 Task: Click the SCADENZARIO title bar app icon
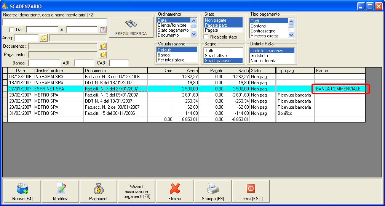point(5,6)
